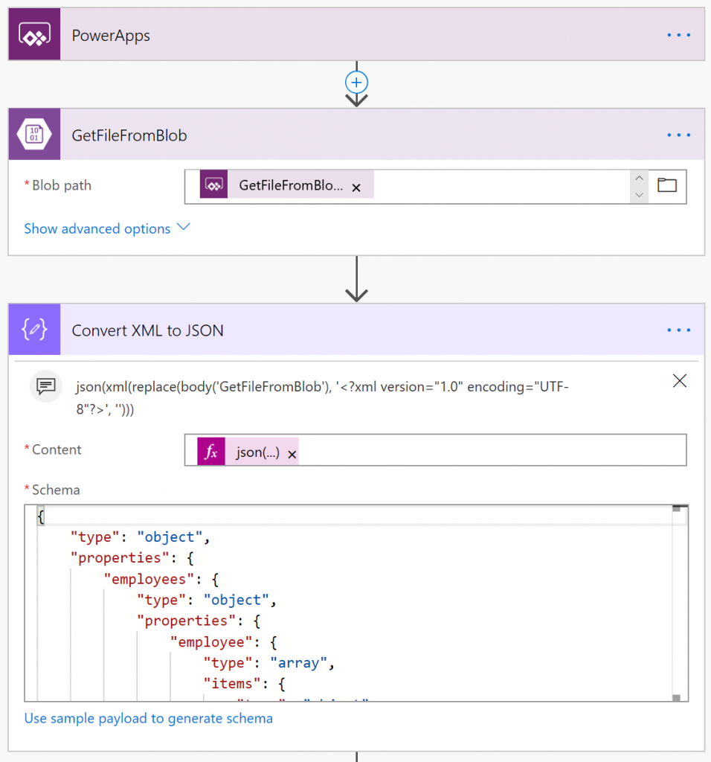Click the "items" key in schema
Viewport: 711px width, 762px height.
pos(232,684)
